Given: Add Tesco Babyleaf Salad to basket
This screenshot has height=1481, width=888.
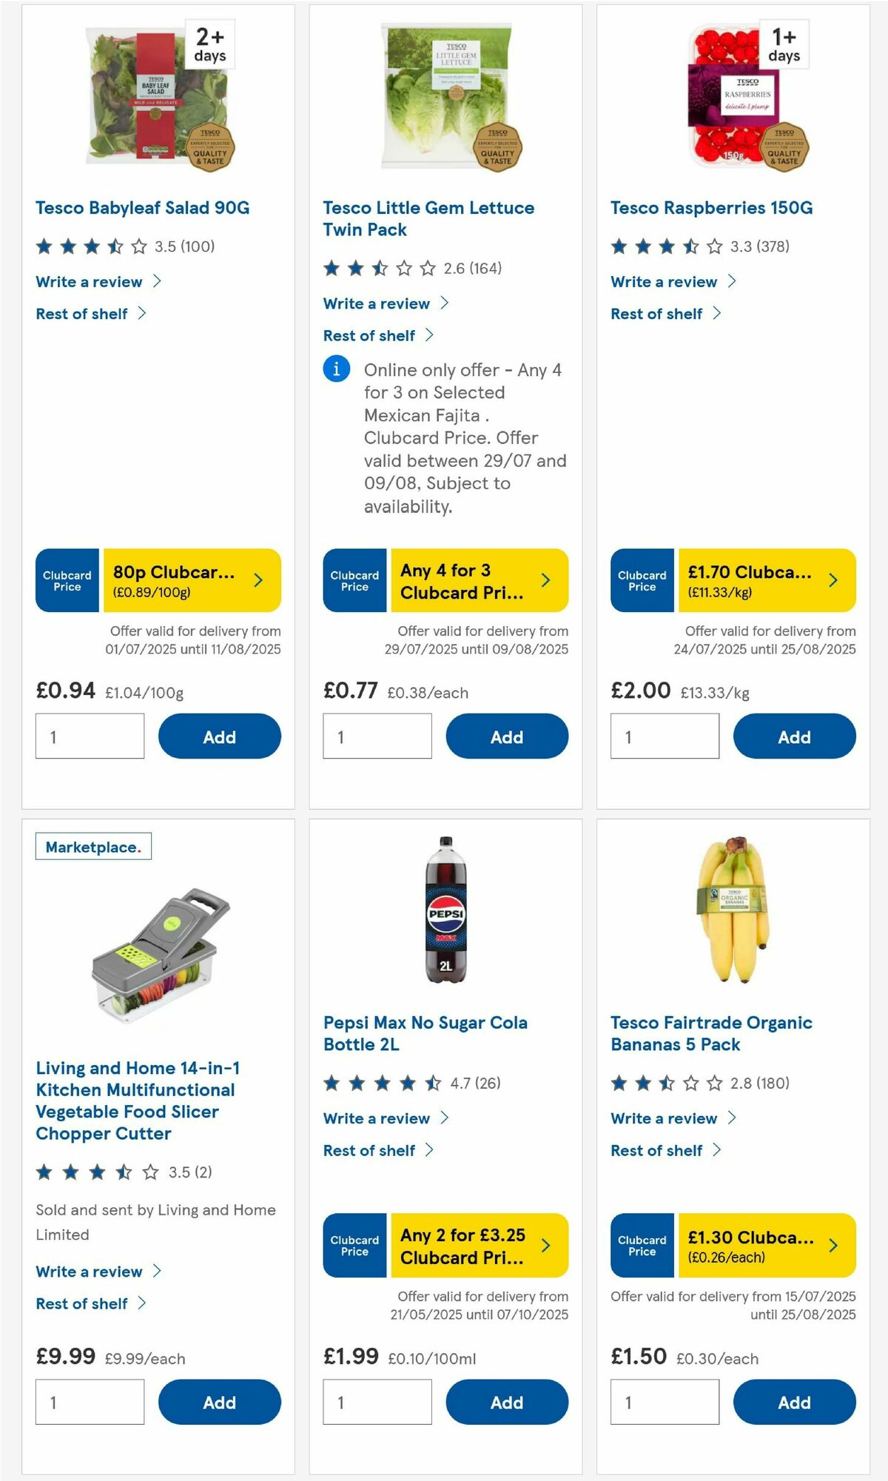Looking at the screenshot, I should [218, 736].
